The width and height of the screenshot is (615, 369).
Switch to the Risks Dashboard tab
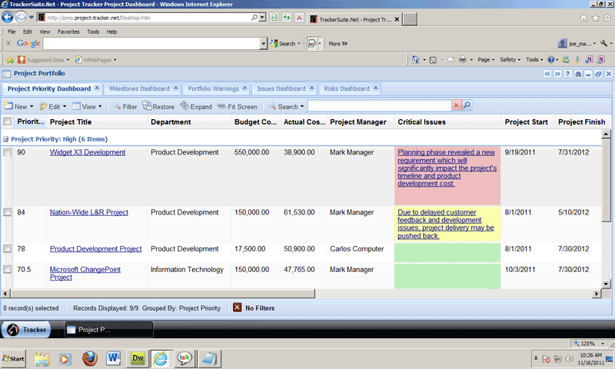pos(347,88)
